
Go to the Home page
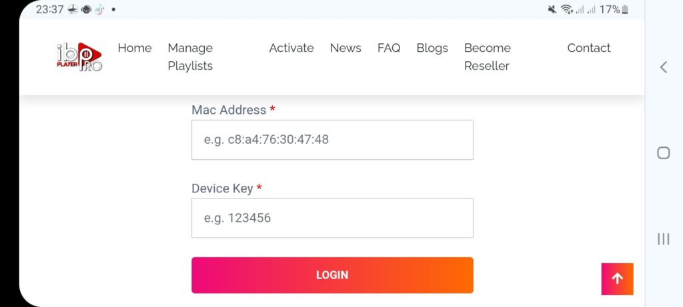coord(135,48)
